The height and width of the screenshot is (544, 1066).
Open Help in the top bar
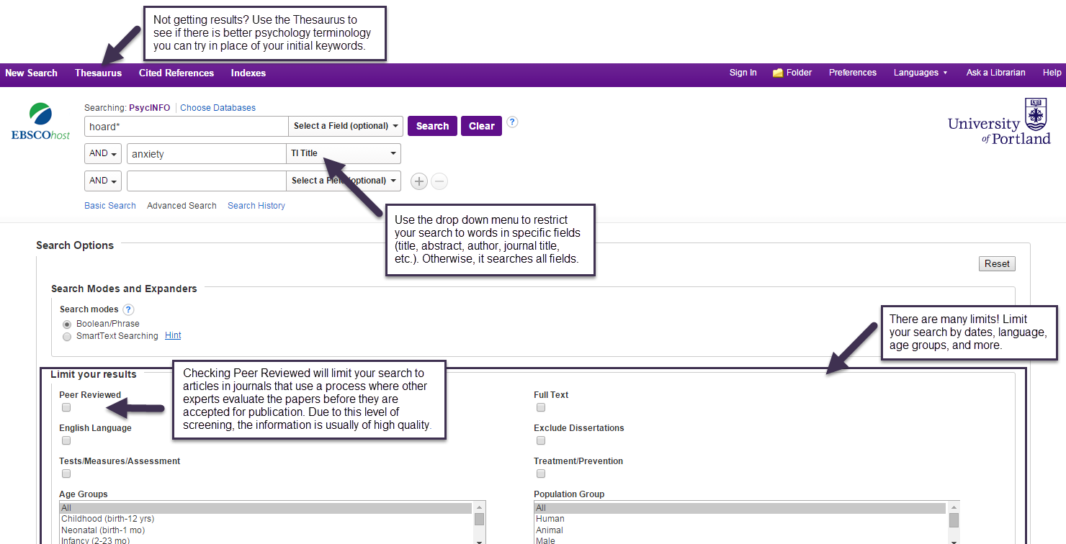click(1052, 73)
